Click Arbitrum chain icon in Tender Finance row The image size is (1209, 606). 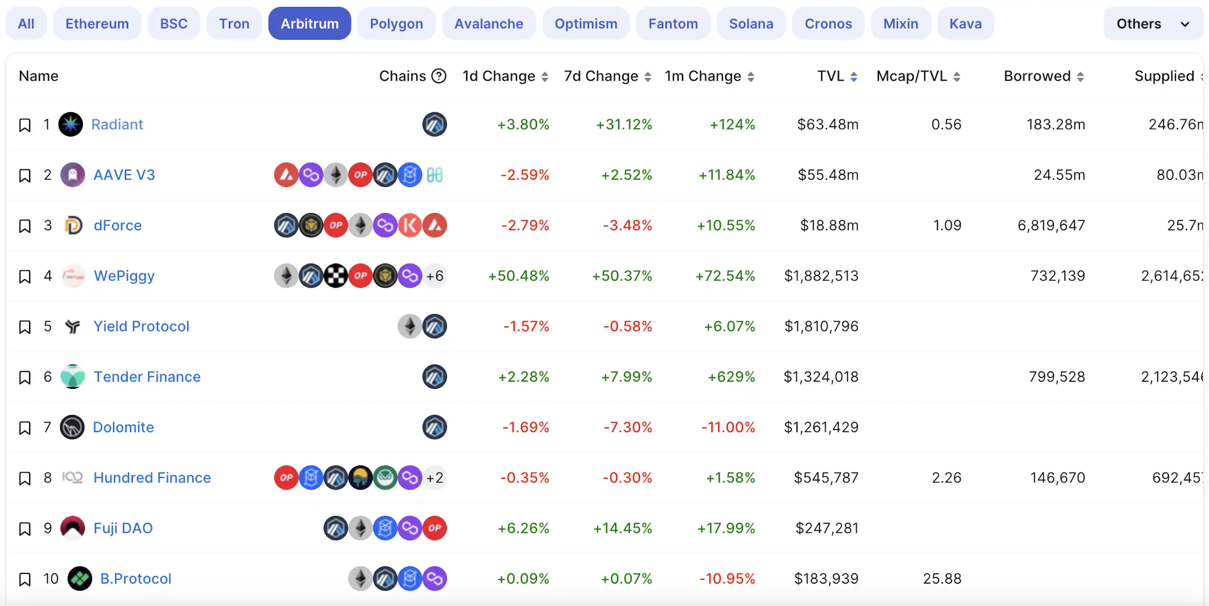(x=434, y=377)
